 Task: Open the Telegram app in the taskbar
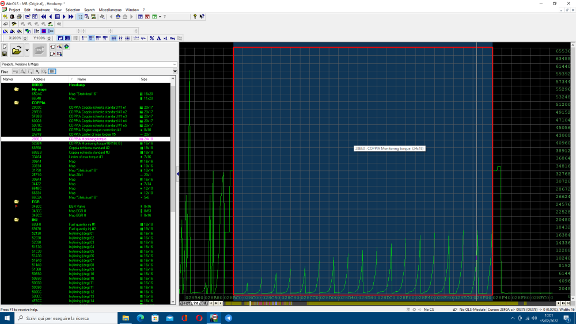click(229, 318)
